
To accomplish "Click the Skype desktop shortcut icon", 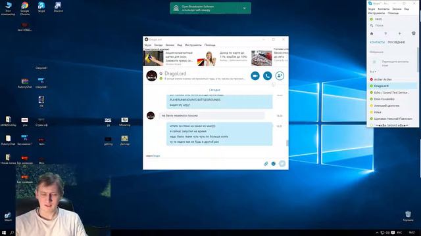I will pos(41,7).
